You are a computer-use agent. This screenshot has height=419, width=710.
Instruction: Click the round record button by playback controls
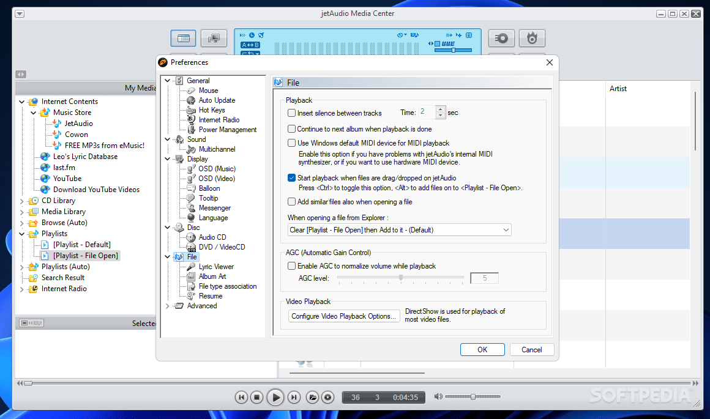coord(328,397)
